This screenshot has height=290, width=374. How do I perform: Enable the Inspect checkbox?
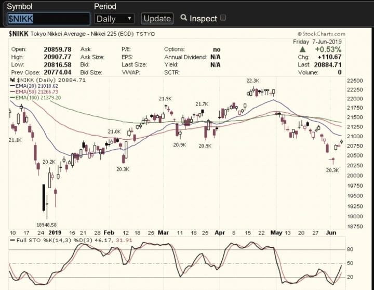point(223,18)
